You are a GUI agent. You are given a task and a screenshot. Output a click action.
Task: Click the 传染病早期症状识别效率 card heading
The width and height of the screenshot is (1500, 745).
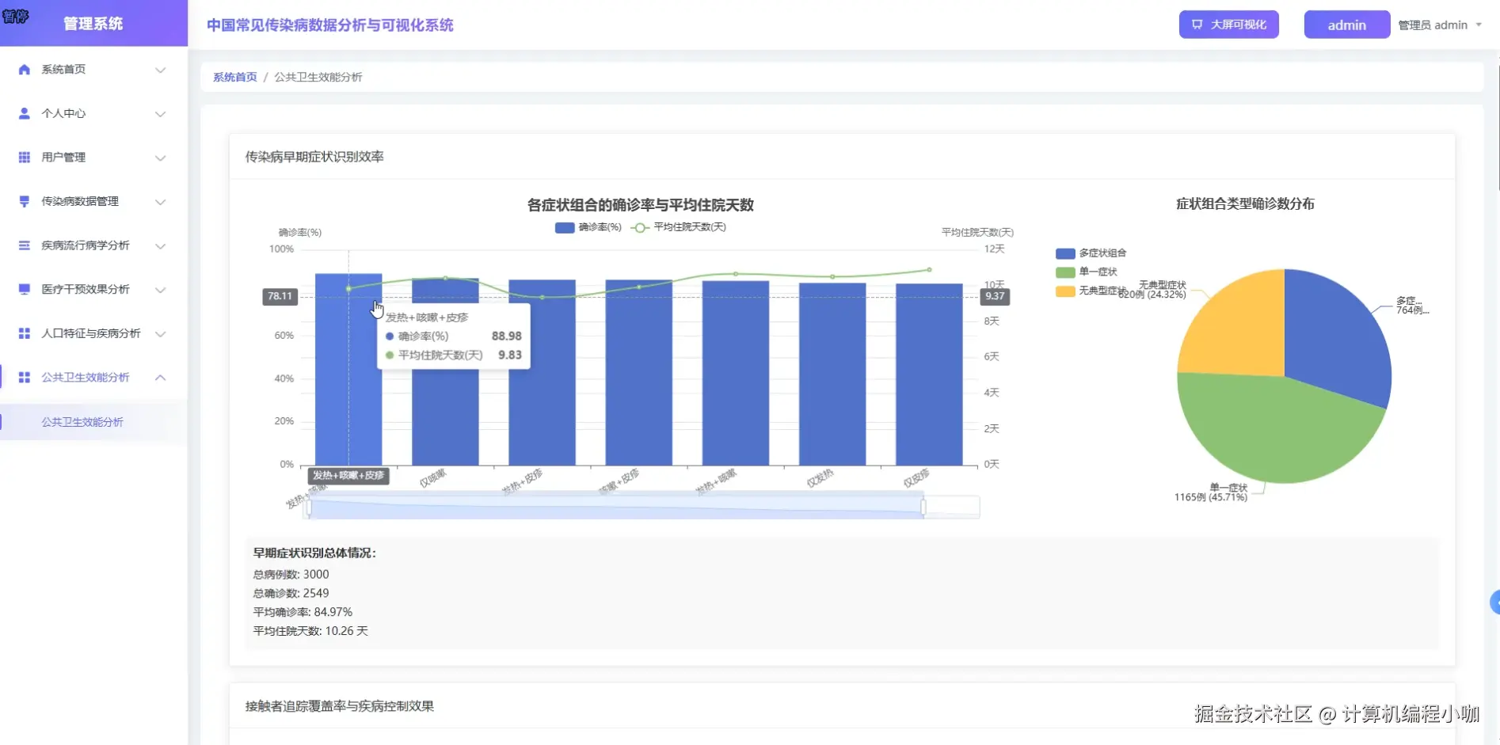[x=314, y=157]
